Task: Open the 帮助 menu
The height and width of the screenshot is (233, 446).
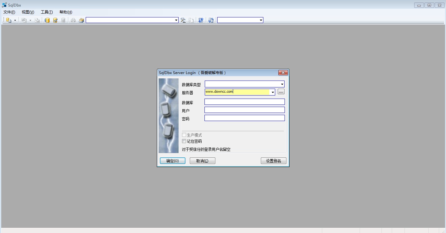Action: pos(65,12)
